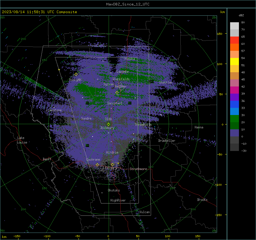Click the Okotoks label
This screenshot has height=240, width=256.
tap(114, 190)
